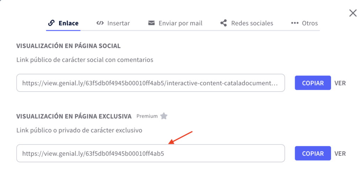364x184 pixels.
Task: Click the social page URL field
Action: click(x=150, y=83)
